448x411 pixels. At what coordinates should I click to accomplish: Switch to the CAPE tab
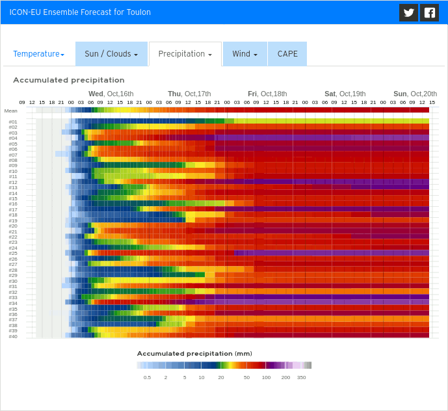[287, 54]
